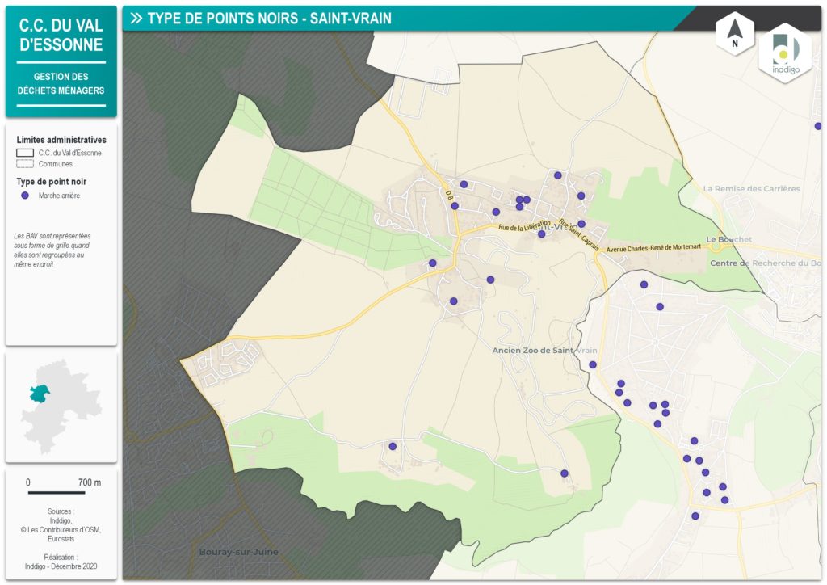Screen dimensions: 827x585
Task: Select the purple point on Rue de la Libération
Action: click(541, 234)
